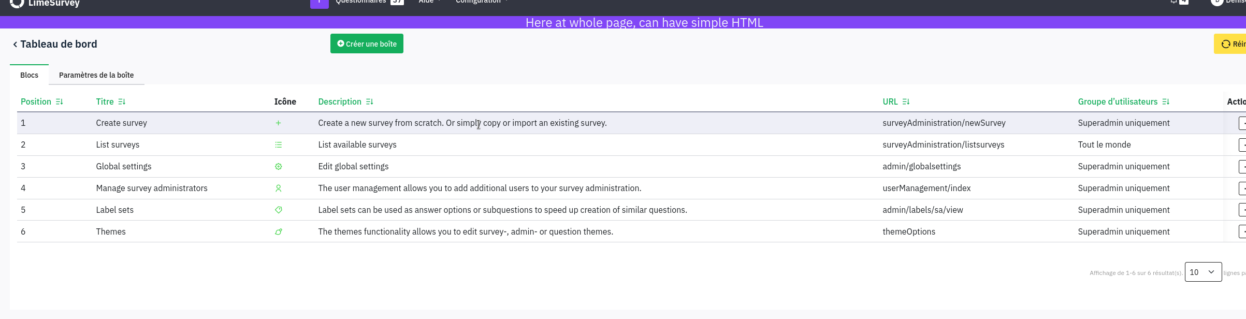Open the Aide dropdown menu

click(x=429, y=2)
